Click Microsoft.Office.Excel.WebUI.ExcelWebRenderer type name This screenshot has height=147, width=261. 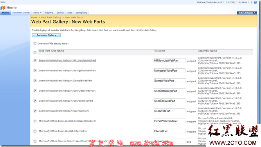(67, 121)
